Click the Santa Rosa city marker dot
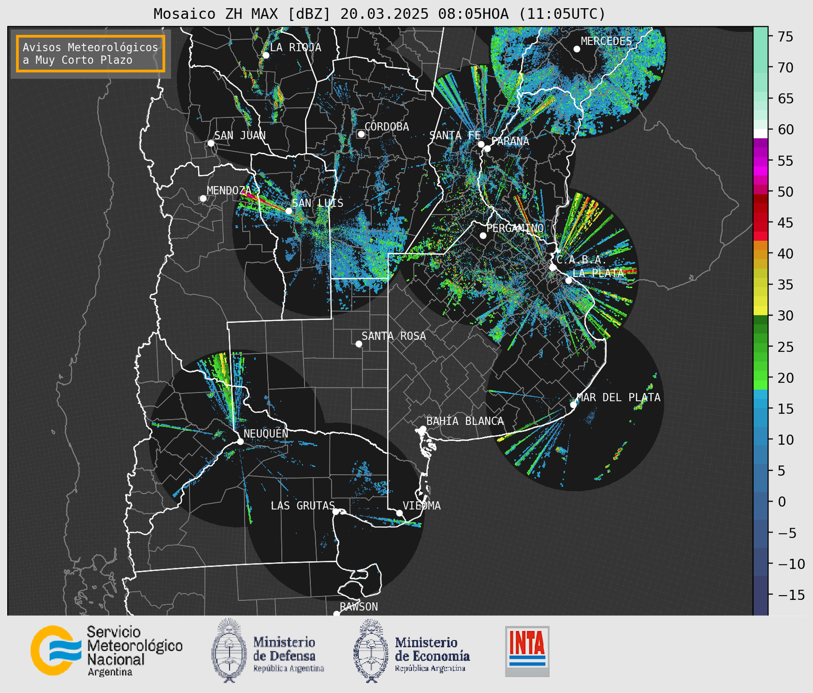The height and width of the screenshot is (693, 813). pyautogui.click(x=359, y=344)
